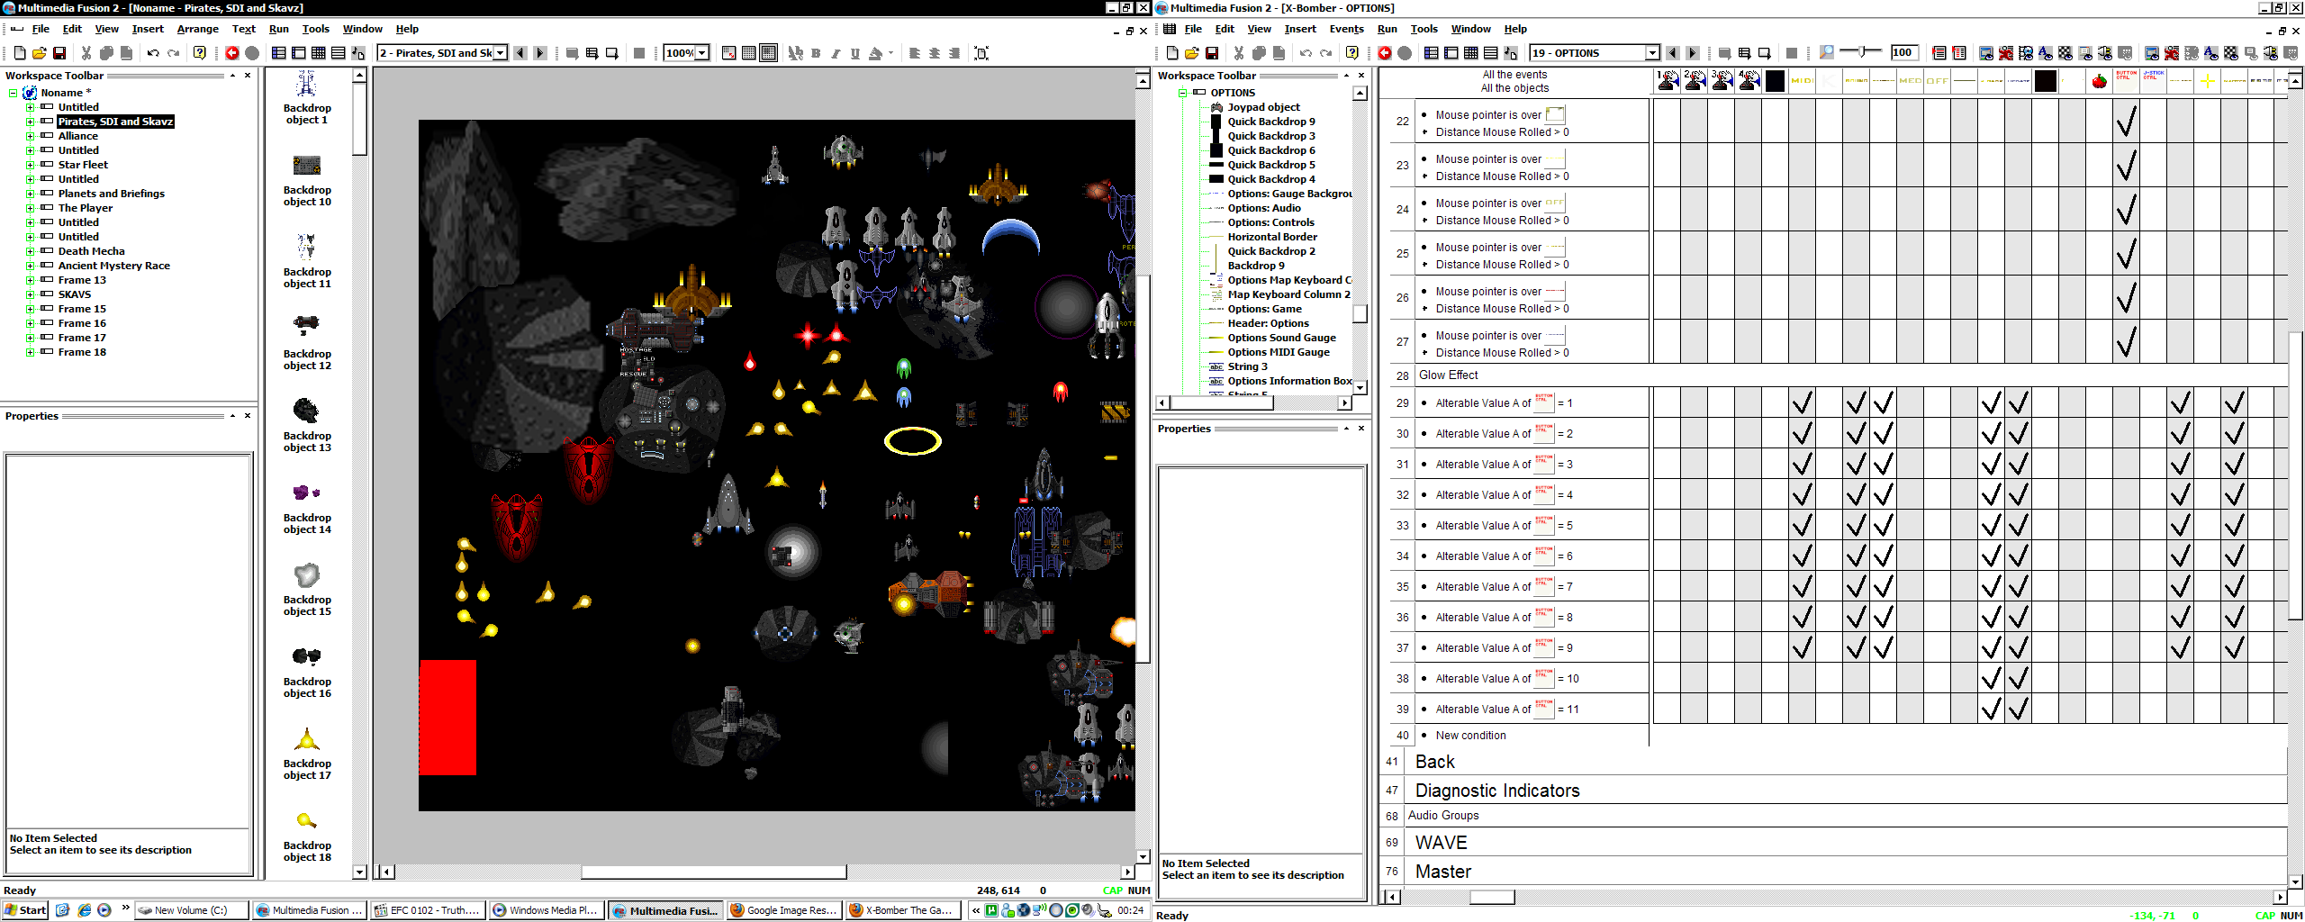
Task: Click Center frame icon in Noname toolbar
Action: tap(981, 53)
